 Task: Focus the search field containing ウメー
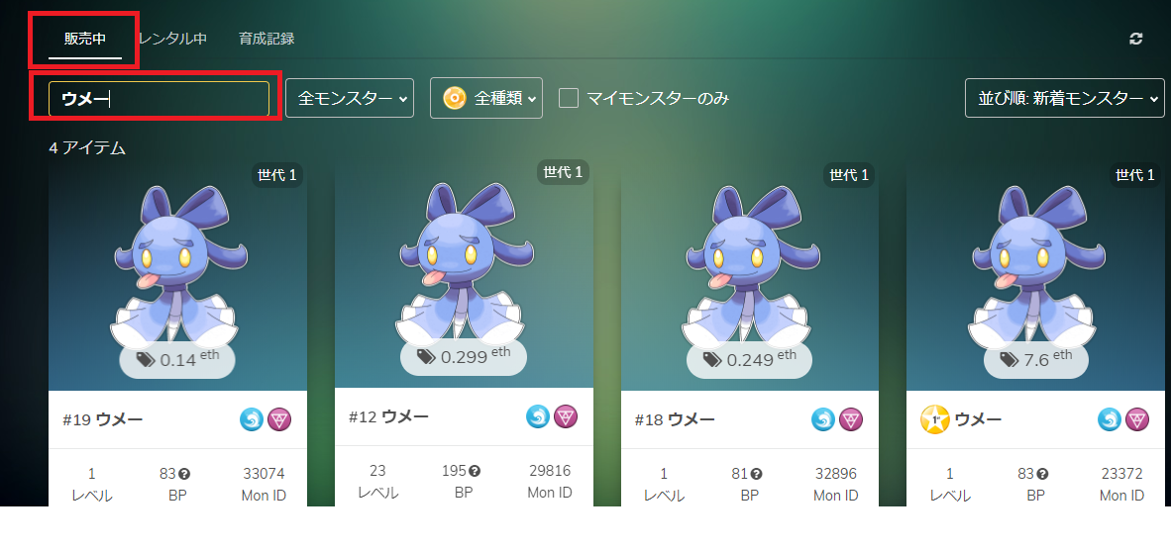[x=160, y=99]
